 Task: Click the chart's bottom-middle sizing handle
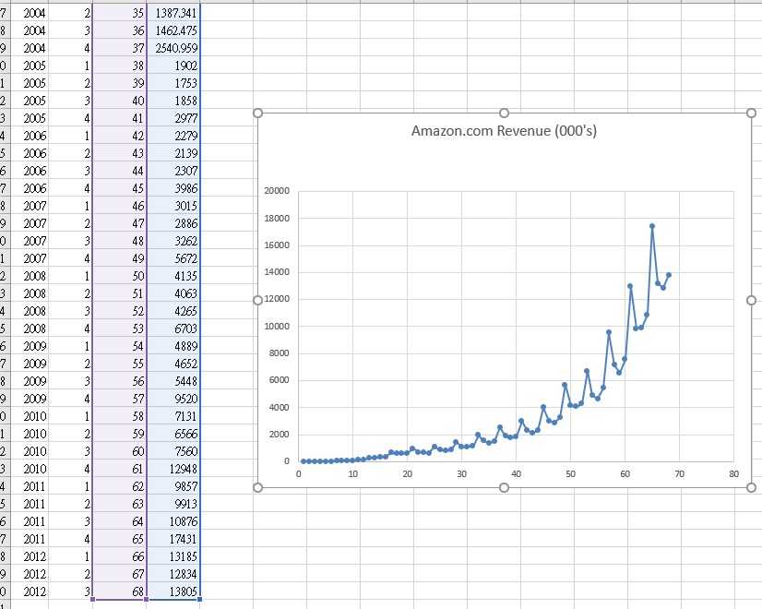504,487
